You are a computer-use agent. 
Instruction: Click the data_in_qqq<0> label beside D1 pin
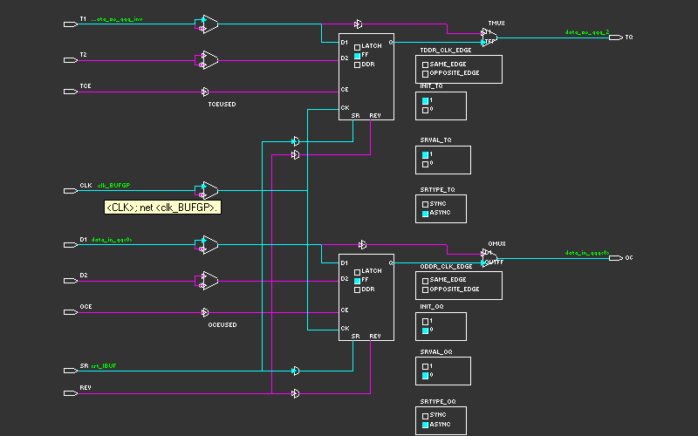[112, 240]
